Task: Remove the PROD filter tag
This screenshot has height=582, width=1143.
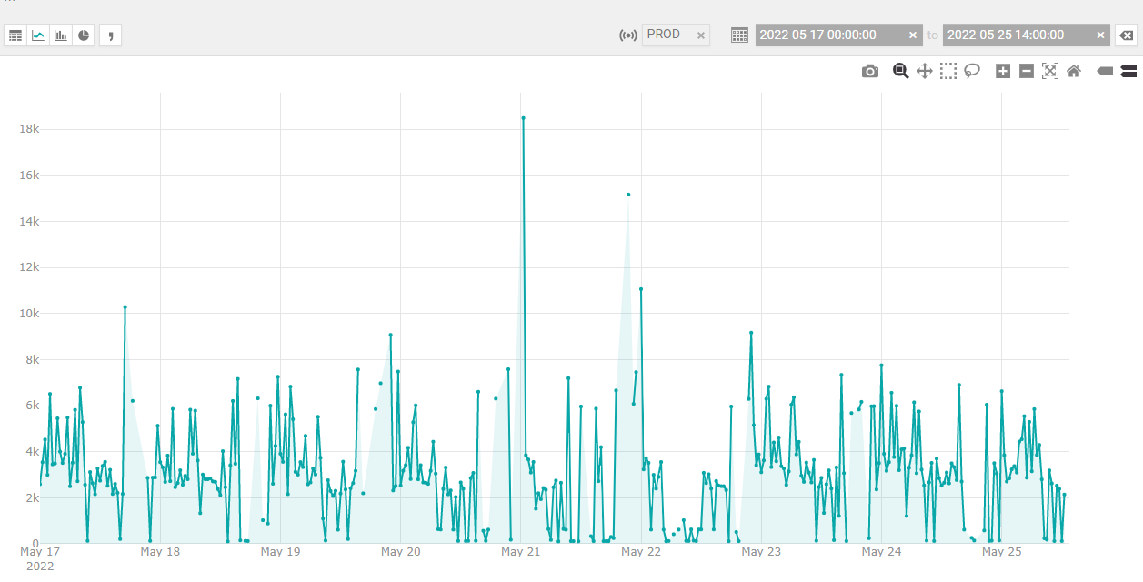Action: pyautogui.click(x=700, y=35)
